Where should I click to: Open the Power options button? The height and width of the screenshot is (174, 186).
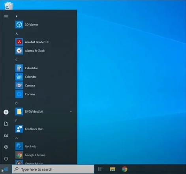pos(6,159)
